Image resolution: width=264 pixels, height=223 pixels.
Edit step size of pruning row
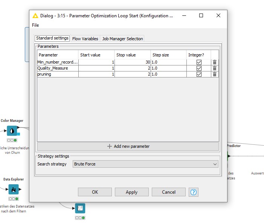click(x=169, y=74)
